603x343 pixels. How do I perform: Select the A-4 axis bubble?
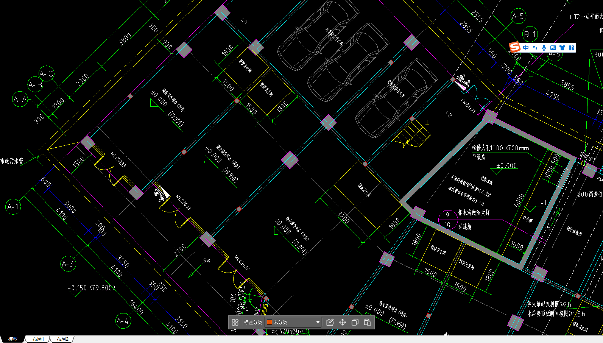(123, 321)
